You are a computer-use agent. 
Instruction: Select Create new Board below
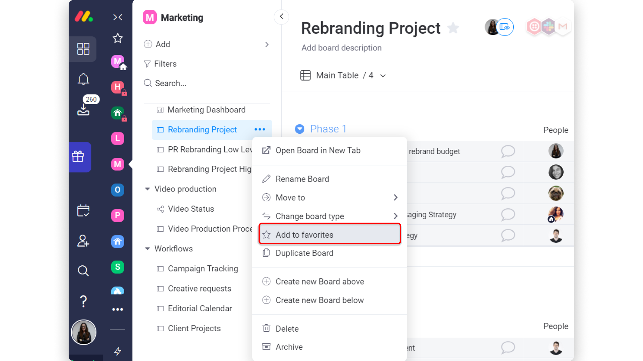(330, 300)
